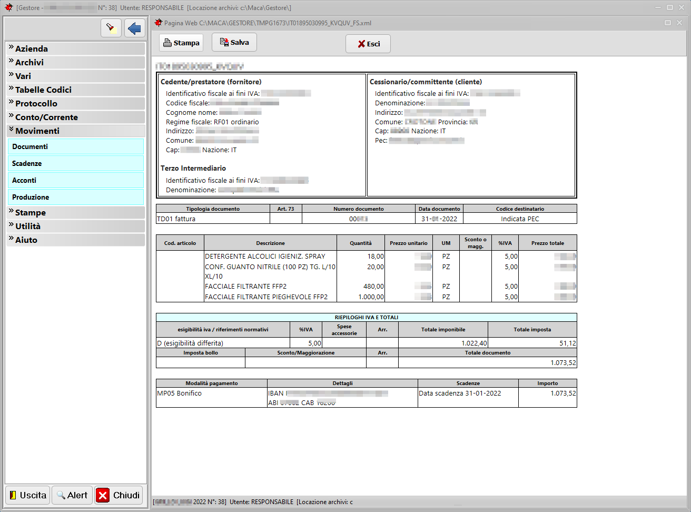Click the Esci exit button

[368, 44]
